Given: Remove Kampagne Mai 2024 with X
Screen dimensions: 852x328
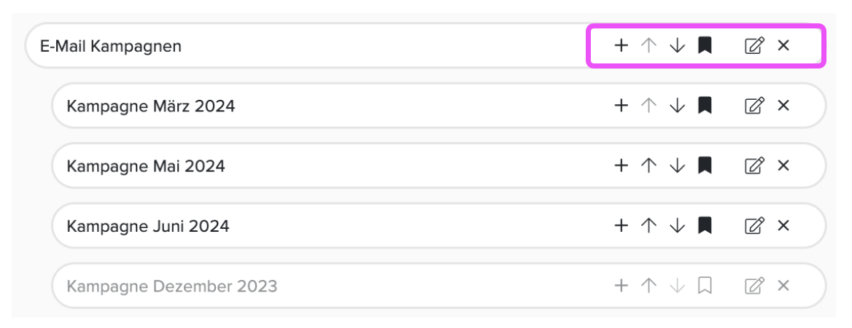Looking at the screenshot, I should pyautogui.click(x=783, y=165).
